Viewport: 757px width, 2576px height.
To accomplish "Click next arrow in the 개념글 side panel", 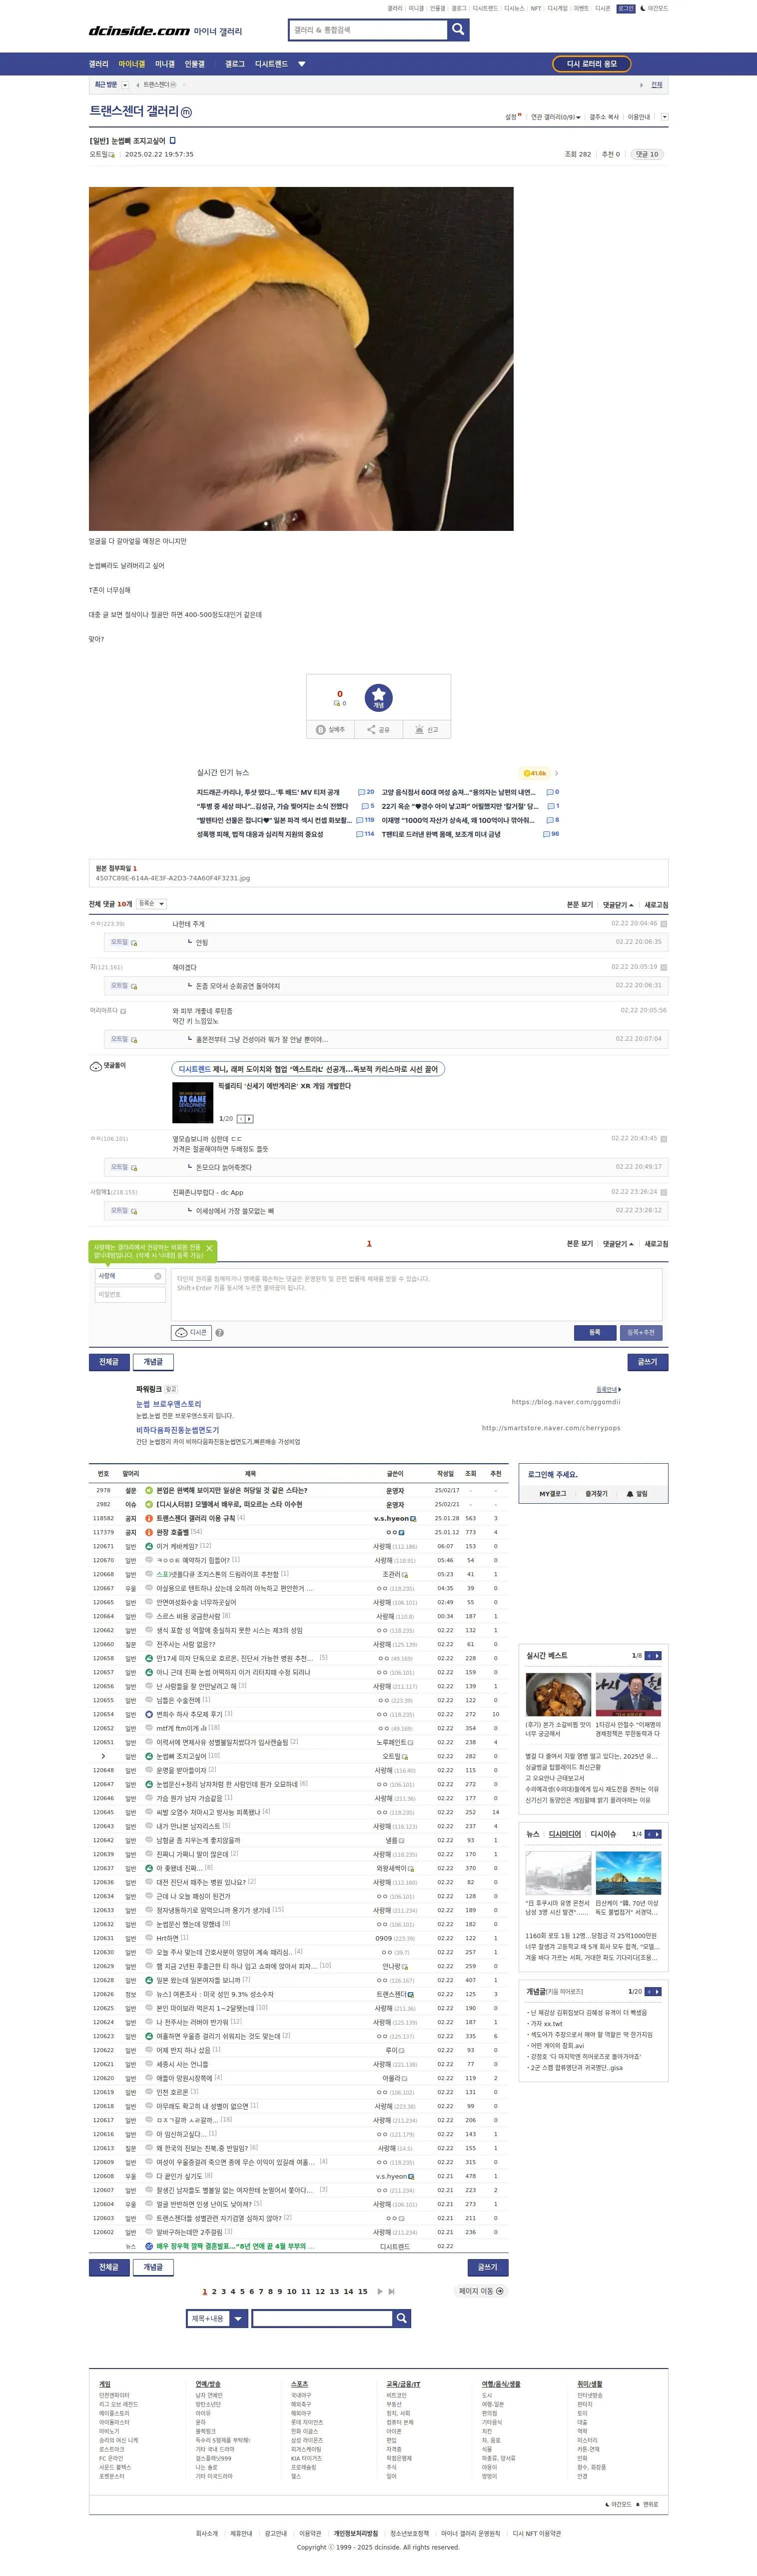I will click(657, 1991).
